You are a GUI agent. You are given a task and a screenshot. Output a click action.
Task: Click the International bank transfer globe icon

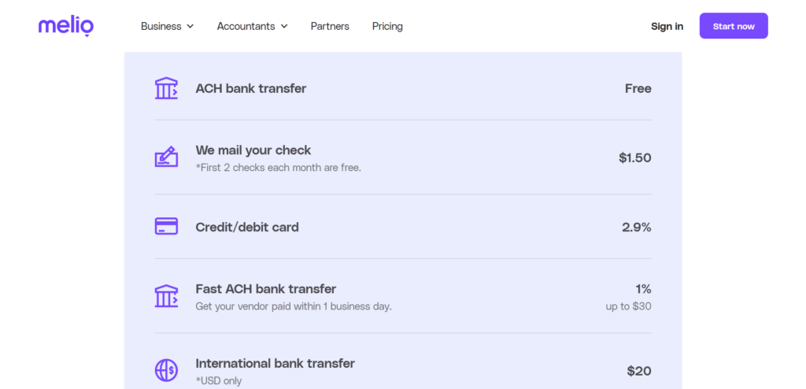click(166, 370)
